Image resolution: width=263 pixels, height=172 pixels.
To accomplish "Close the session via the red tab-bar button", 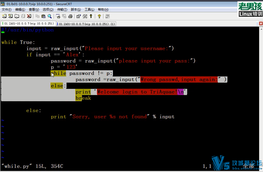I will (261, 23).
